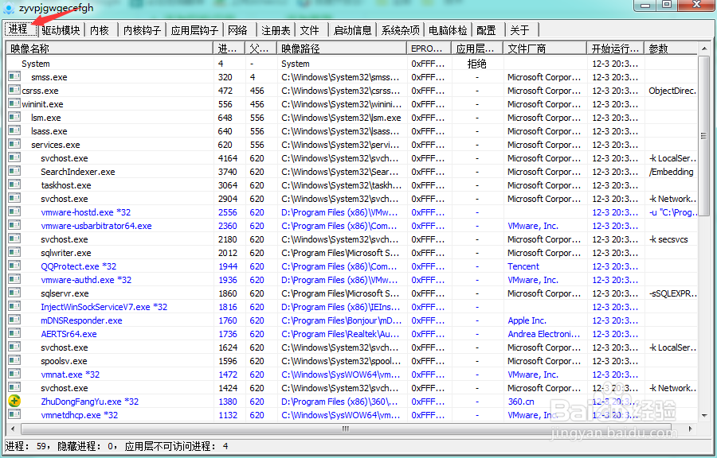Click the vmnetdhcp.exe row icon
The image size is (717, 458).
(14, 414)
